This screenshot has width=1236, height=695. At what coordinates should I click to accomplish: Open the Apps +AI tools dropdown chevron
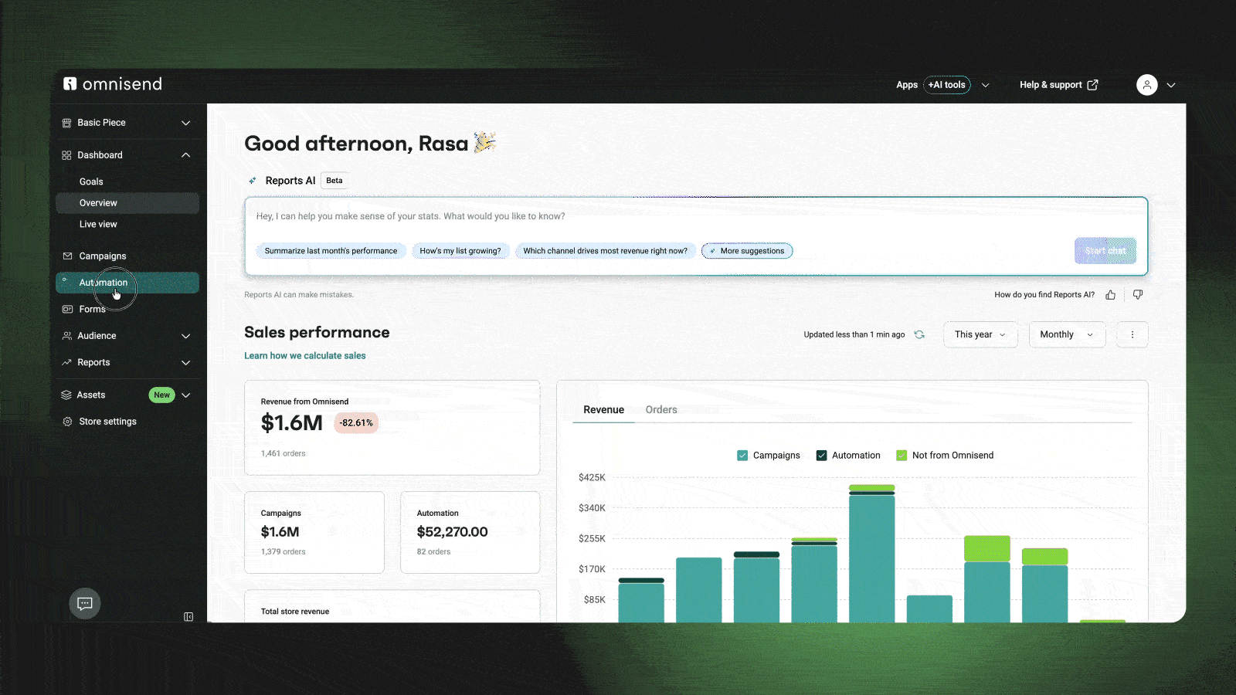tap(986, 85)
